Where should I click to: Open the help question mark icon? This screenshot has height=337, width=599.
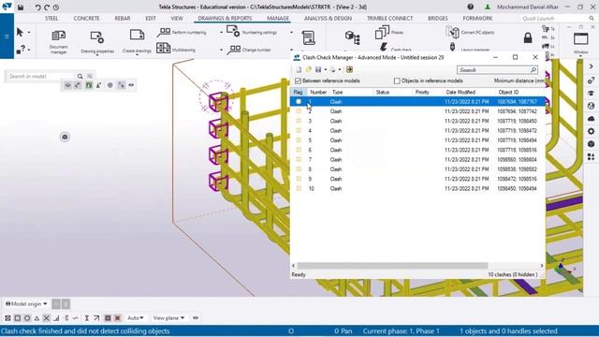[x=470, y=7]
